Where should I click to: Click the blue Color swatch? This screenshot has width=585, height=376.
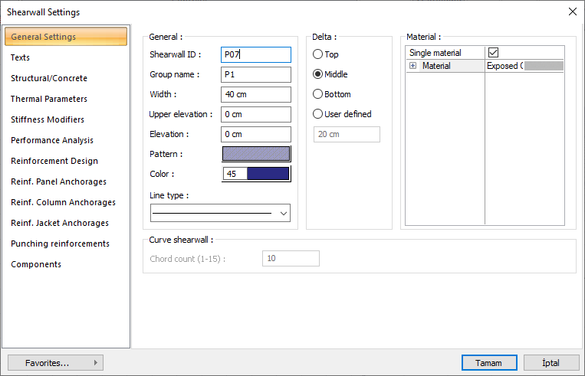coord(268,174)
